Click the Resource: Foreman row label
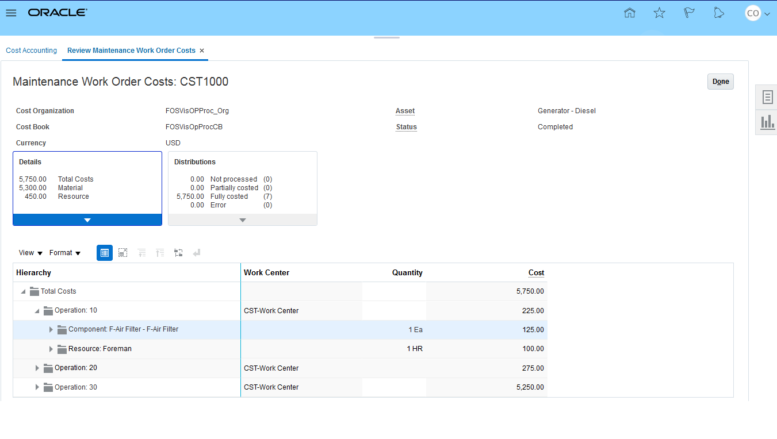 click(100, 349)
